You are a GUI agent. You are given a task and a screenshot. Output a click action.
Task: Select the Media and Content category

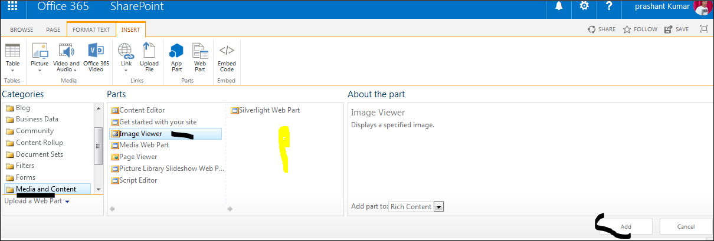pyautogui.click(x=46, y=189)
